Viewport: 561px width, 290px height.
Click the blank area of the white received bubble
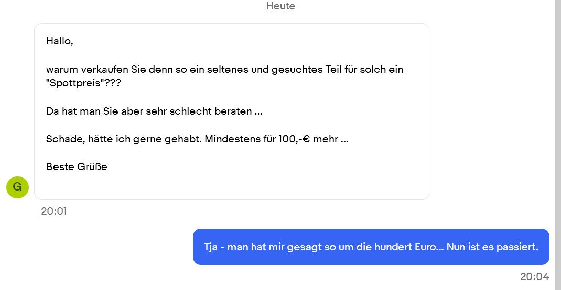coord(315,178)
